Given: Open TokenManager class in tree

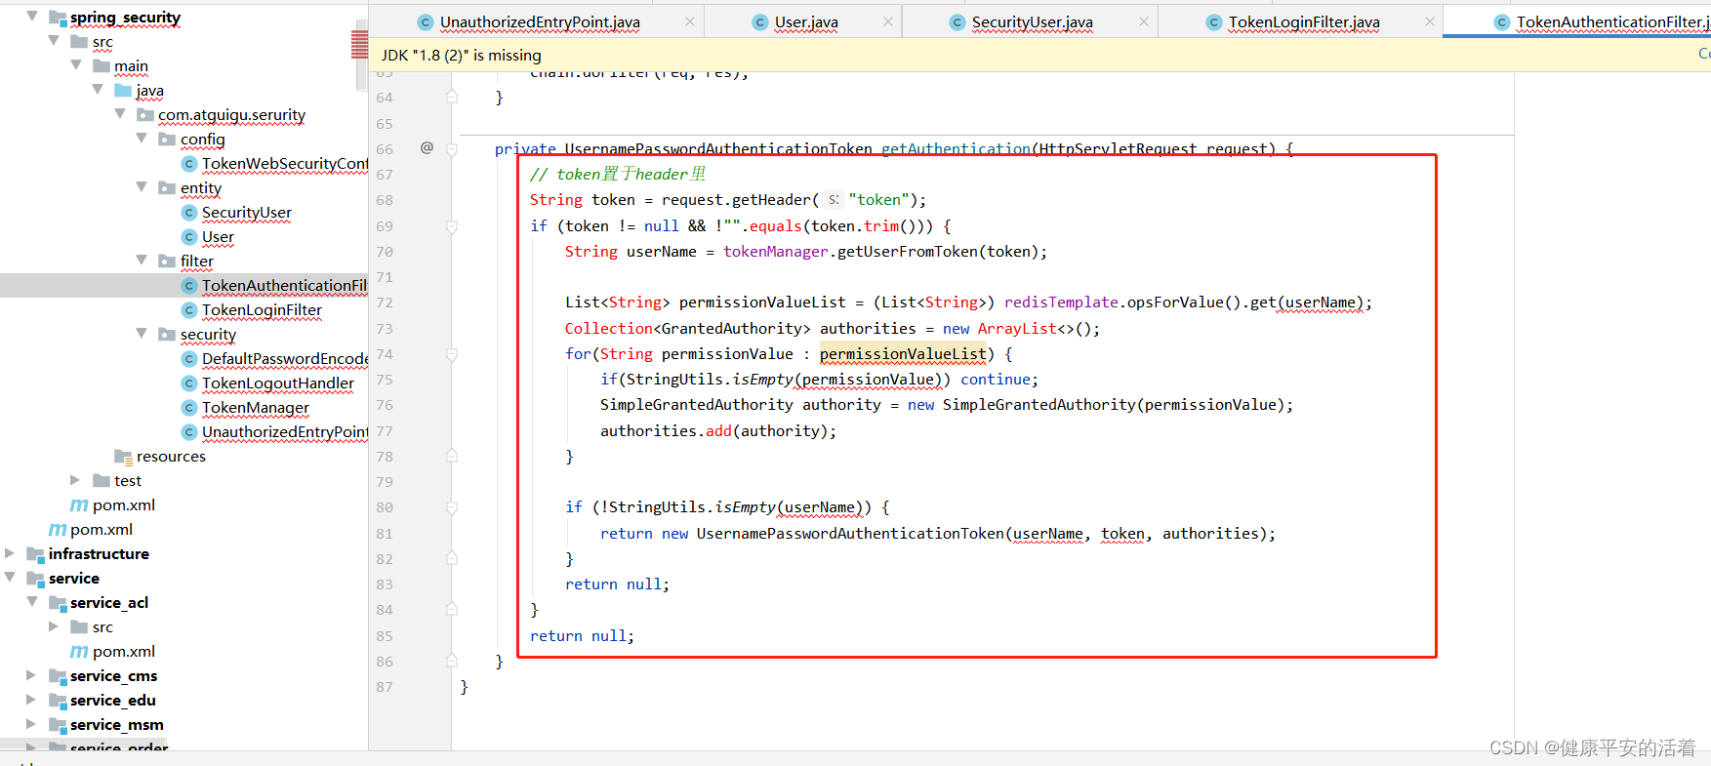Looking at the screenshot, I should coord(256,407).
